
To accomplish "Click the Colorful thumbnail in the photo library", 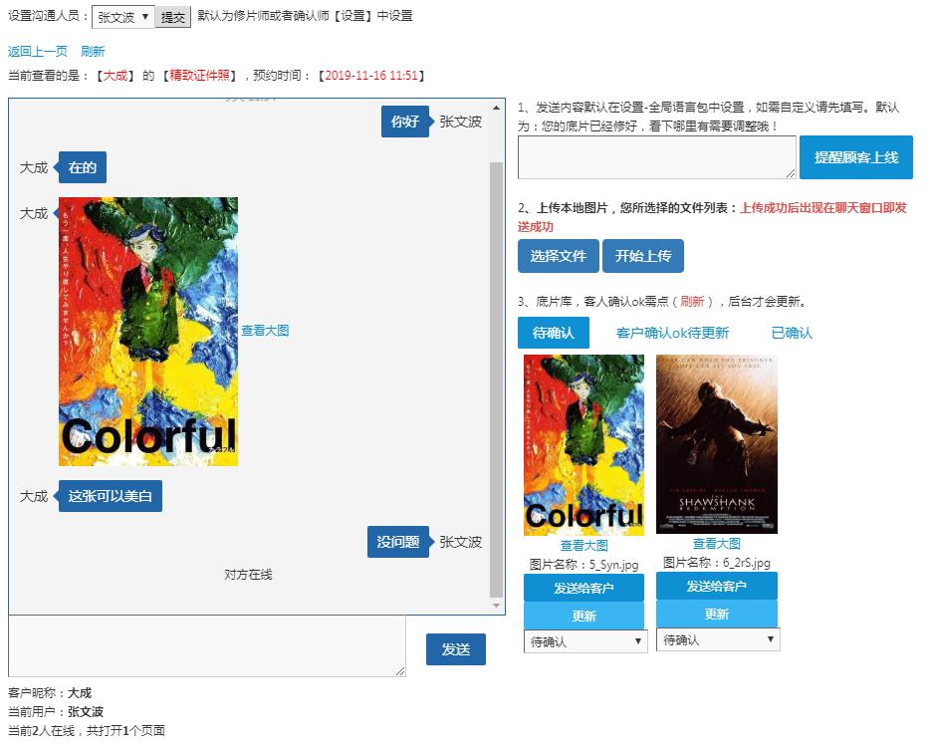I will coord(583,444).
